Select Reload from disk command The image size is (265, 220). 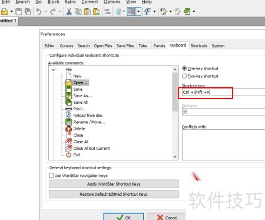(88, 116)
